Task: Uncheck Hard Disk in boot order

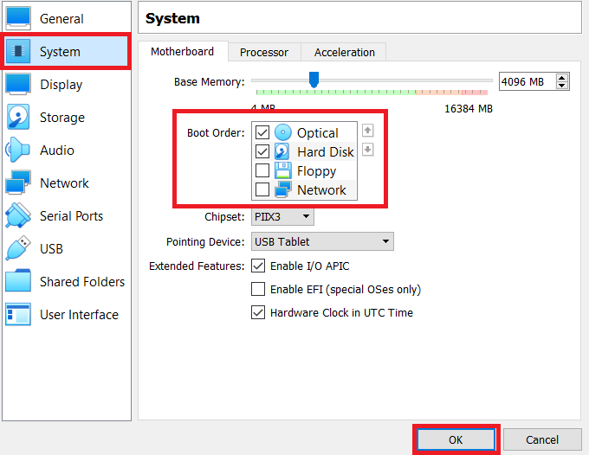Action: pos(262,151)
